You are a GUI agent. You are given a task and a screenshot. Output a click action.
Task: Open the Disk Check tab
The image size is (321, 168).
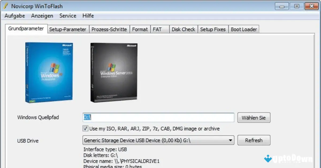point(183,29)
